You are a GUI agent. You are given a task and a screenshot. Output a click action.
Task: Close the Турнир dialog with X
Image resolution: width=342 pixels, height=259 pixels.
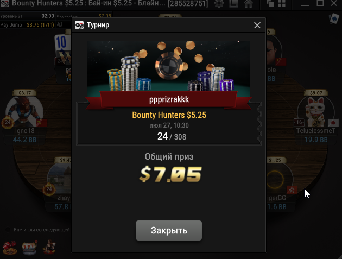[257, 26]
